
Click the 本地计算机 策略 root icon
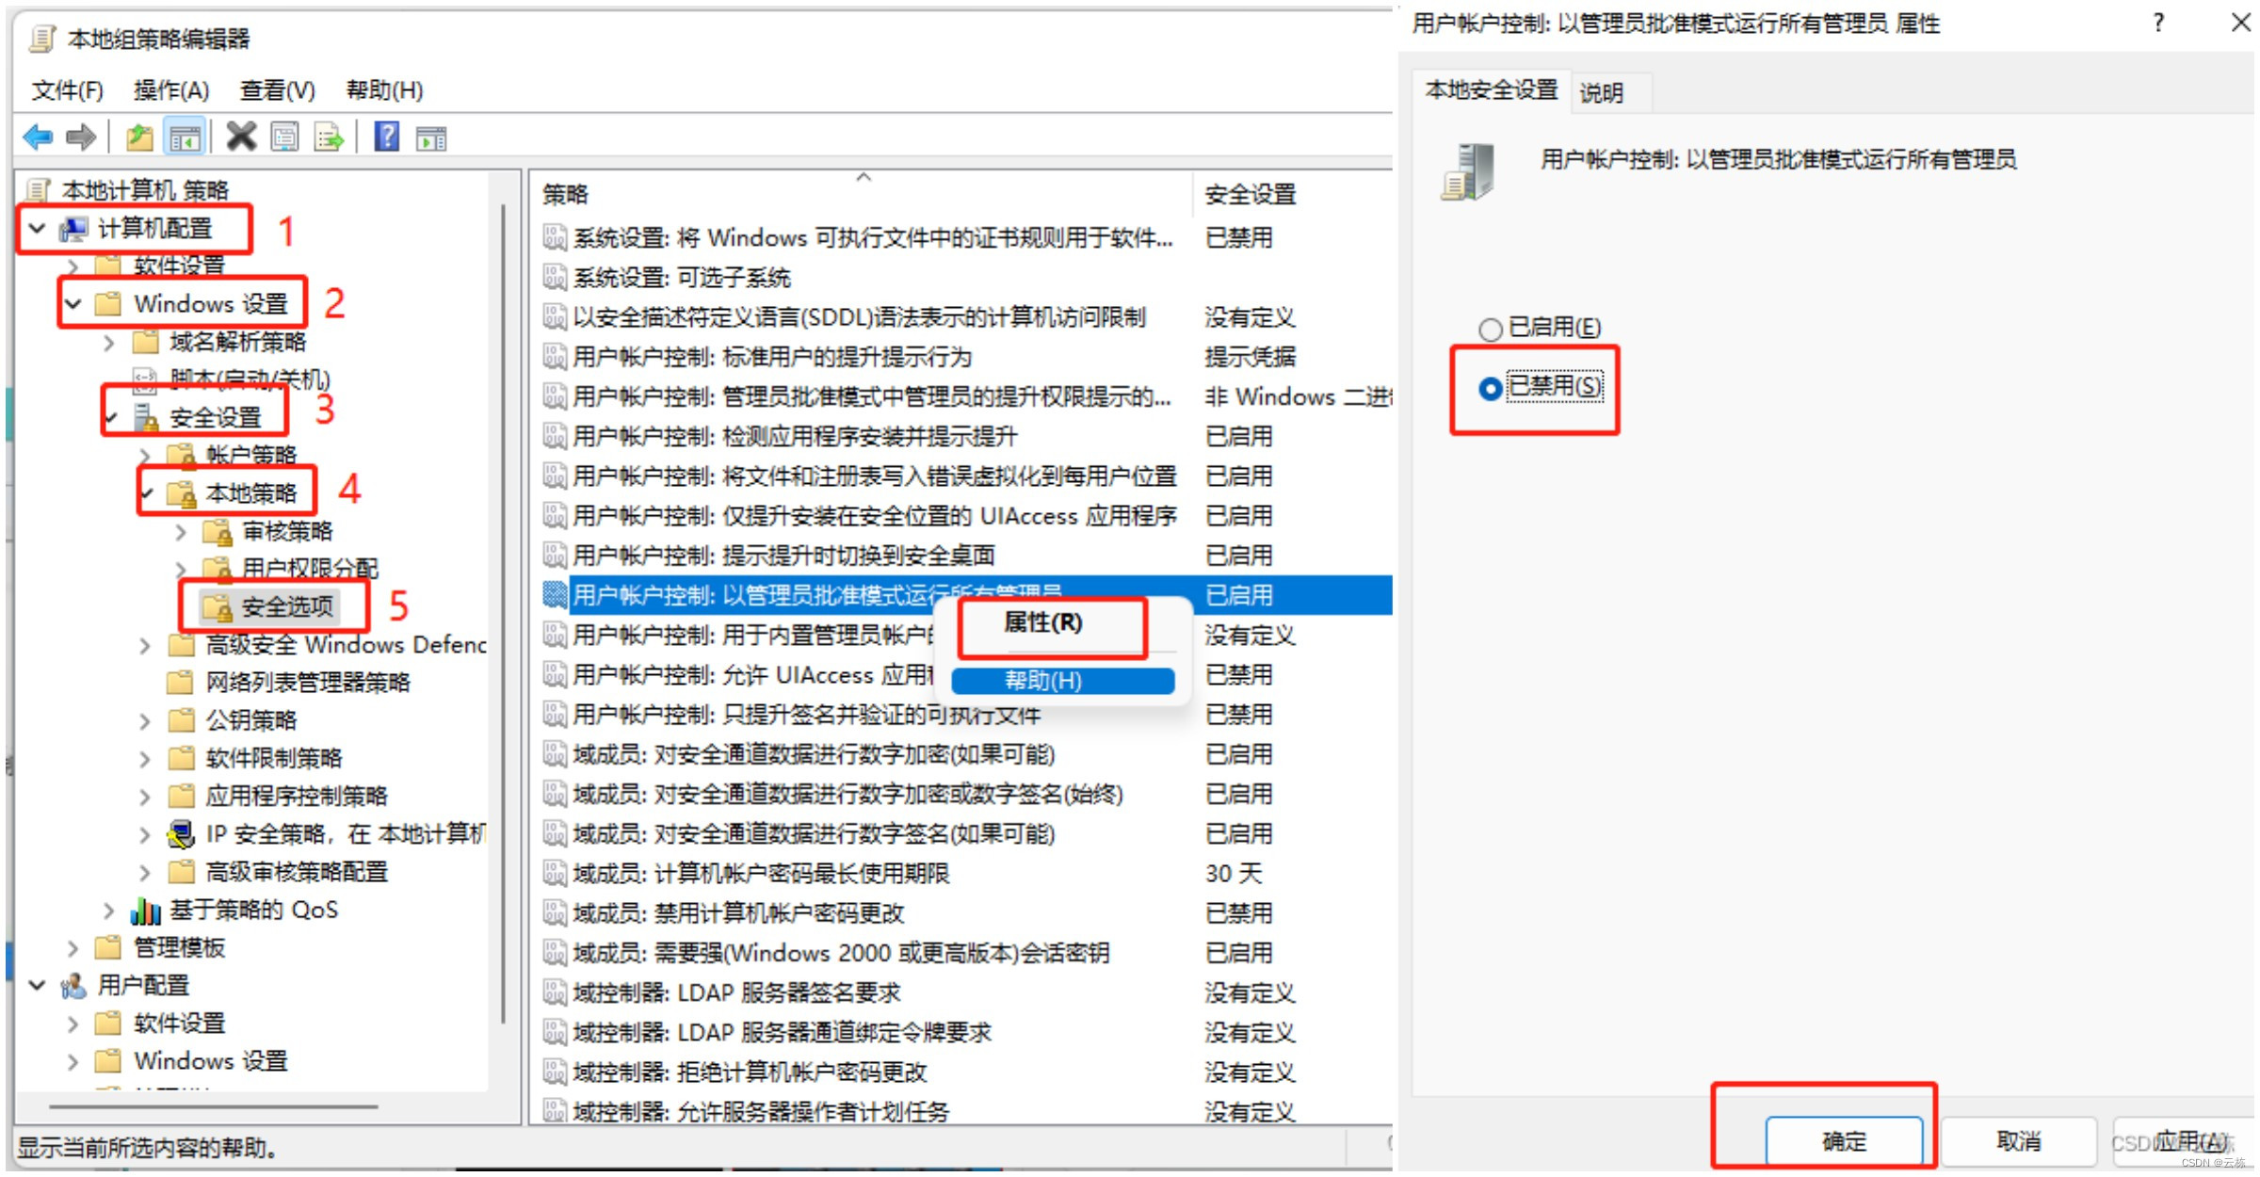(x=38, y=191)
